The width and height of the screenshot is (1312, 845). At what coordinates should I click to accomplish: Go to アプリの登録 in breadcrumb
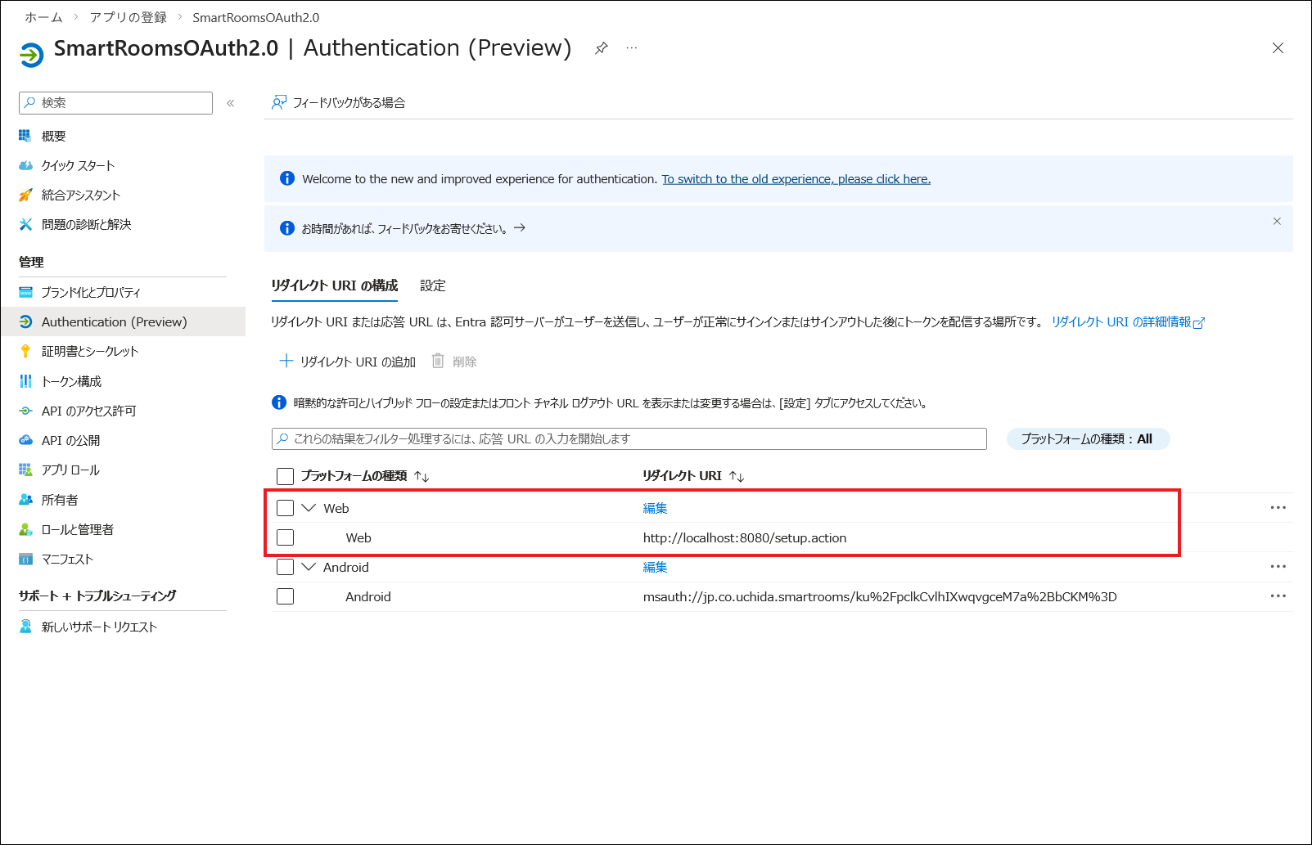click(128, 17)
